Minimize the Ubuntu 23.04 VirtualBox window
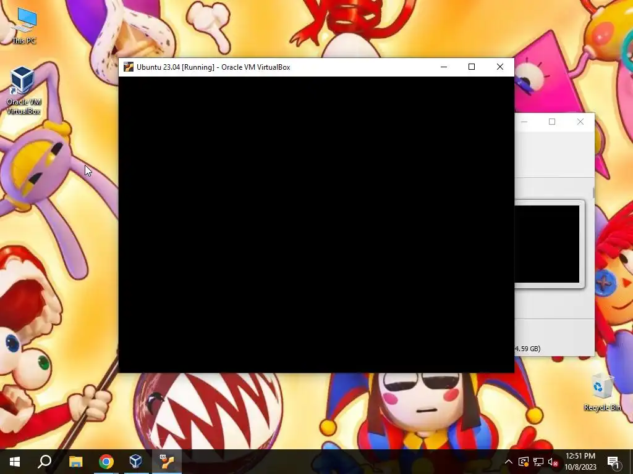The image size is (633, 474). (444, 67)
